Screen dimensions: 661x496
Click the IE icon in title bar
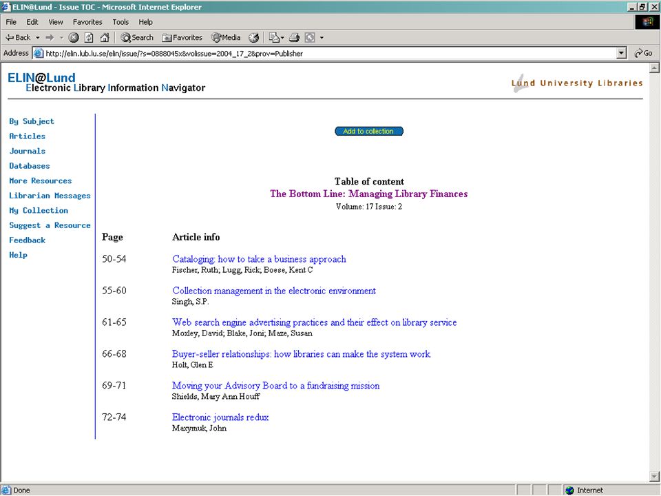[6, 7]
